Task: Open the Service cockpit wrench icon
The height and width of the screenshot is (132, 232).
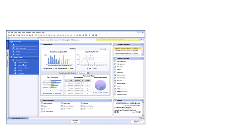Action: [14, 51]
